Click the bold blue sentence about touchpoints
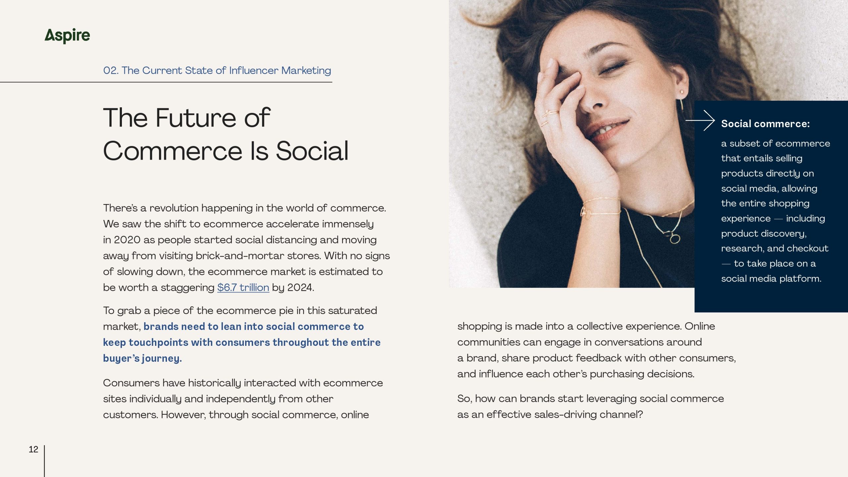This screenshot has width=848, height=477. pos(241,343)
